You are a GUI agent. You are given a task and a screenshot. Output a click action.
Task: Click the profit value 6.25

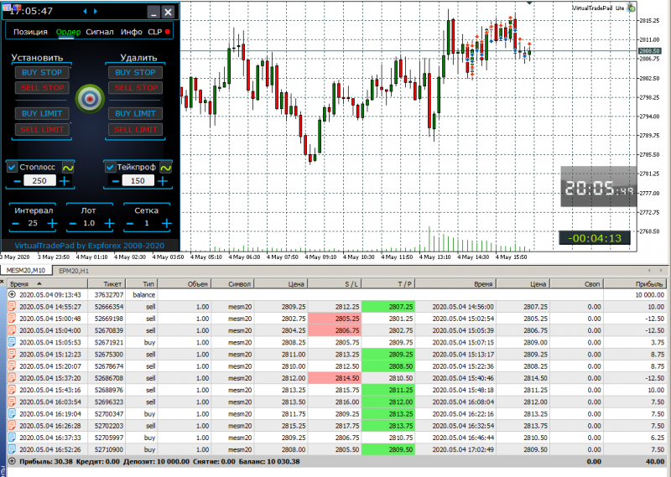657,438
